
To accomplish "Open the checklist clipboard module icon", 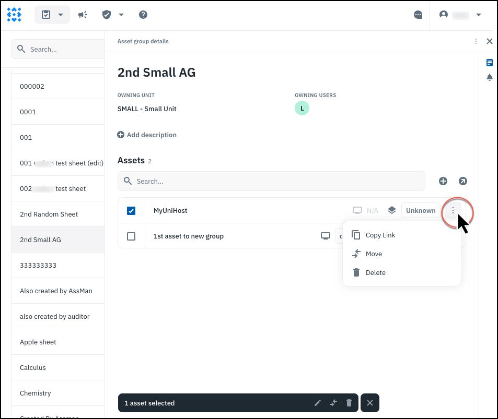I will (46, 15).
